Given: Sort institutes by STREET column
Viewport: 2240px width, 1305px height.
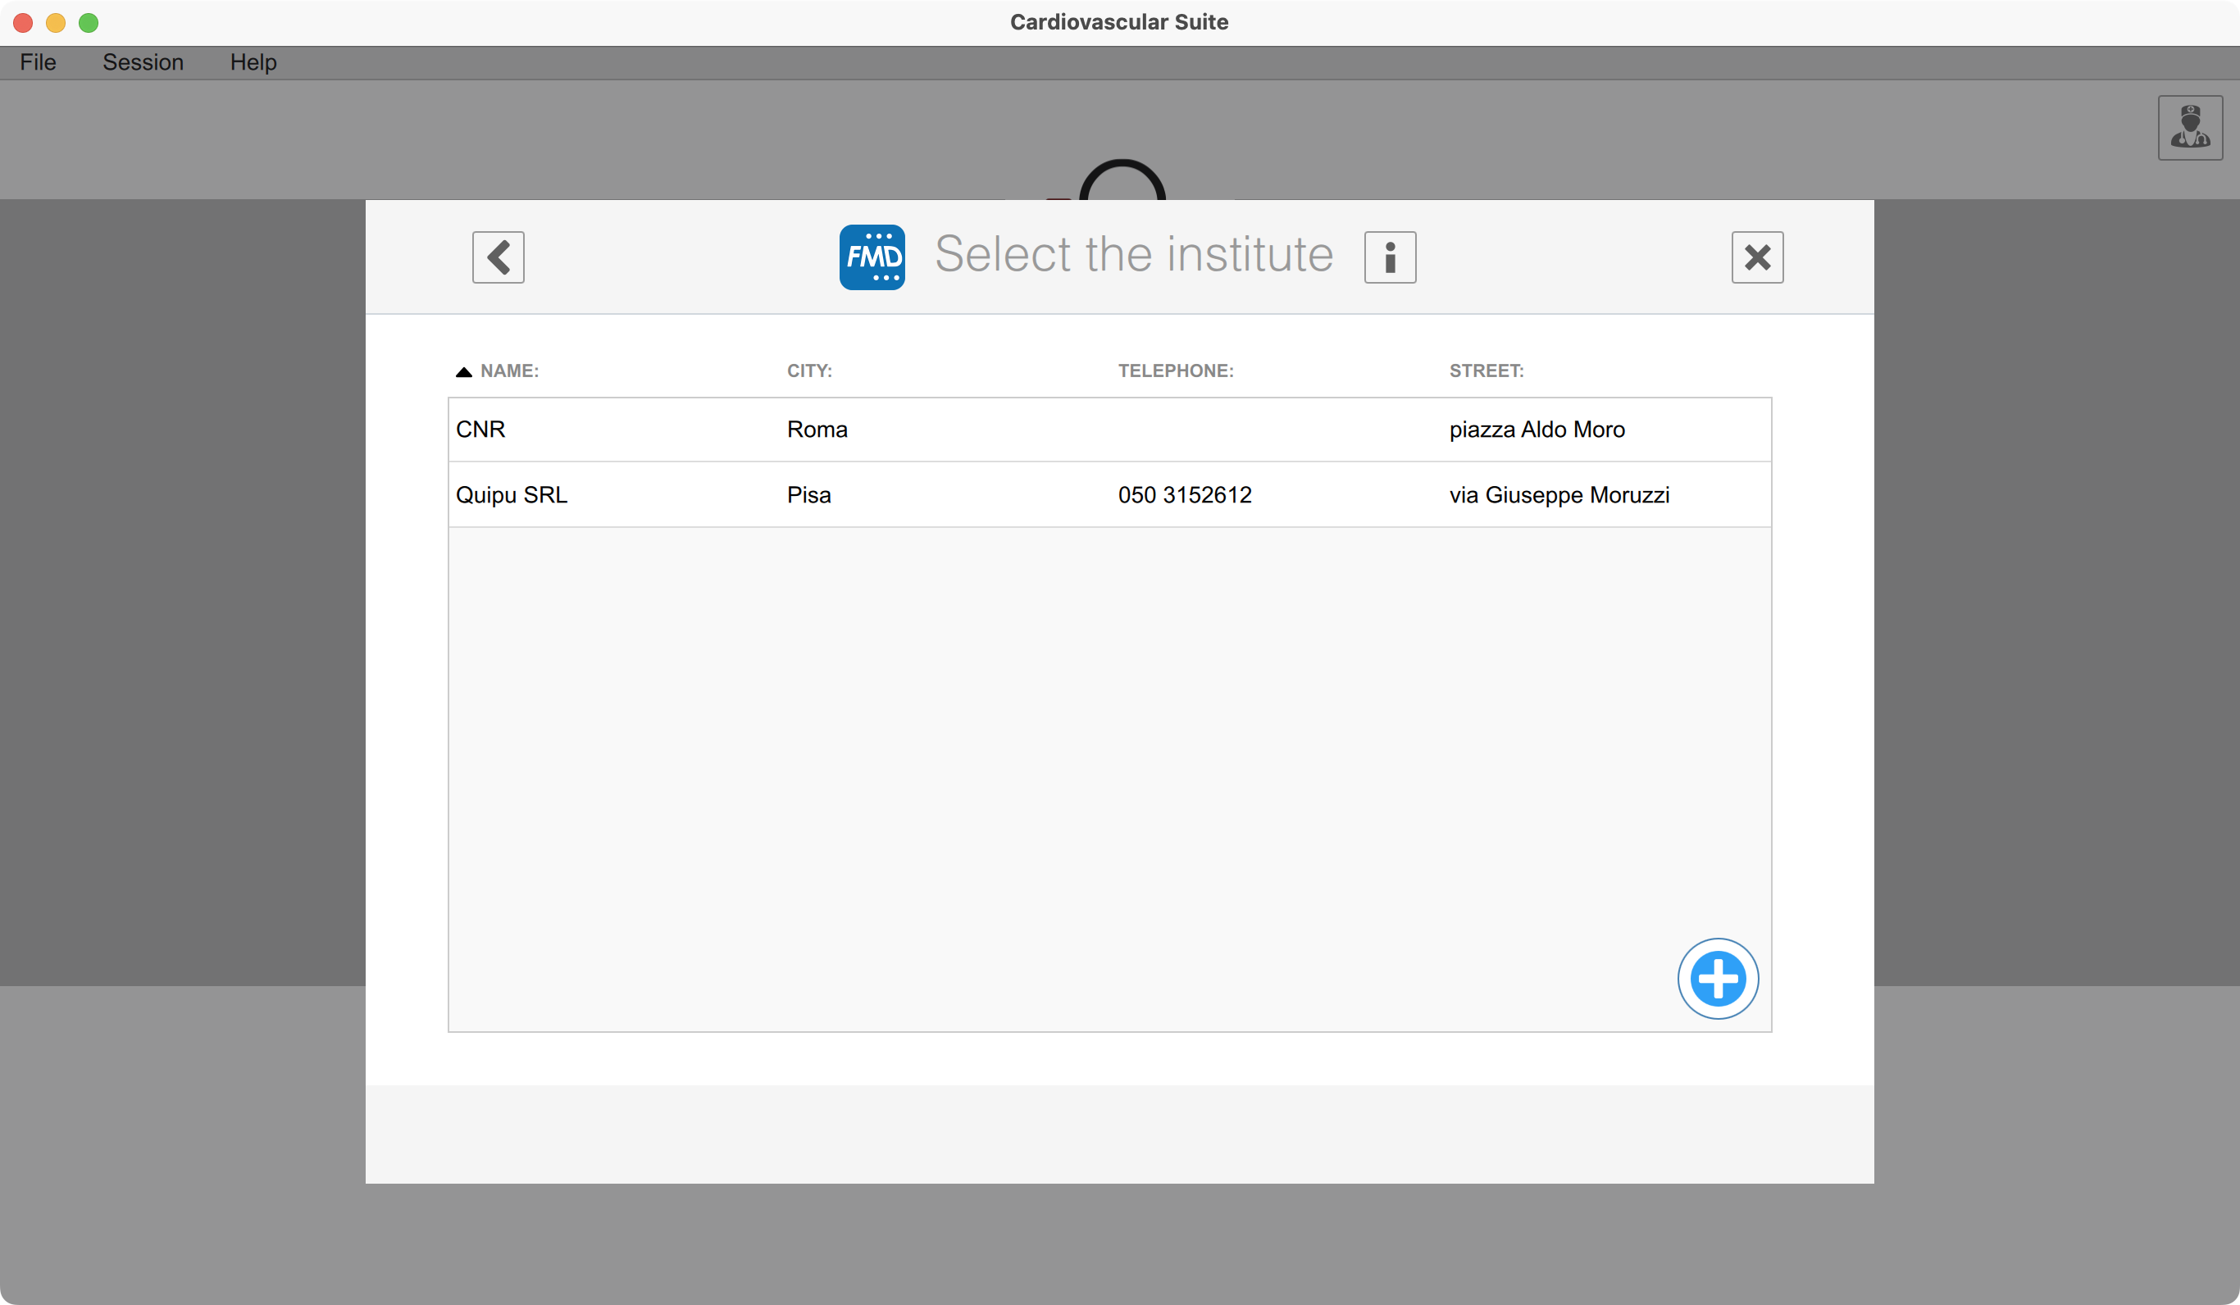Looking at the screenshot, I should point(1487,371).
